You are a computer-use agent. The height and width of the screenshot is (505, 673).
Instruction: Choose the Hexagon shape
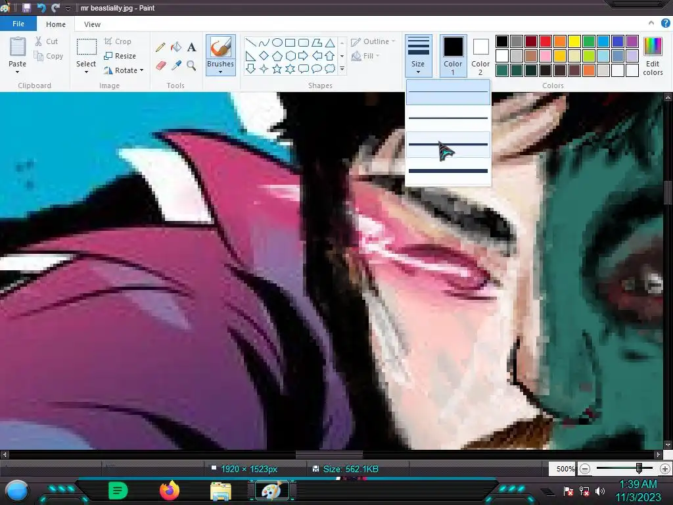[290, 56]
